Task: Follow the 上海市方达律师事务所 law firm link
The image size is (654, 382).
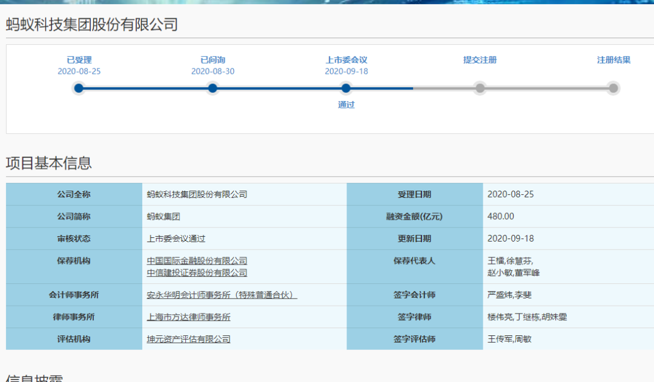Action: coord(188,317)
